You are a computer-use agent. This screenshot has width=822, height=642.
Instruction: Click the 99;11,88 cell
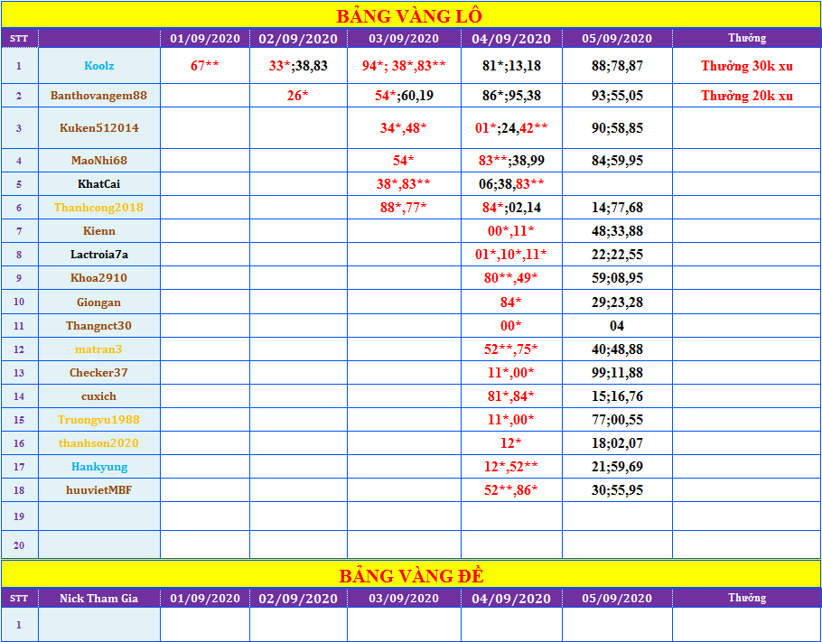[x=617, y=373]
